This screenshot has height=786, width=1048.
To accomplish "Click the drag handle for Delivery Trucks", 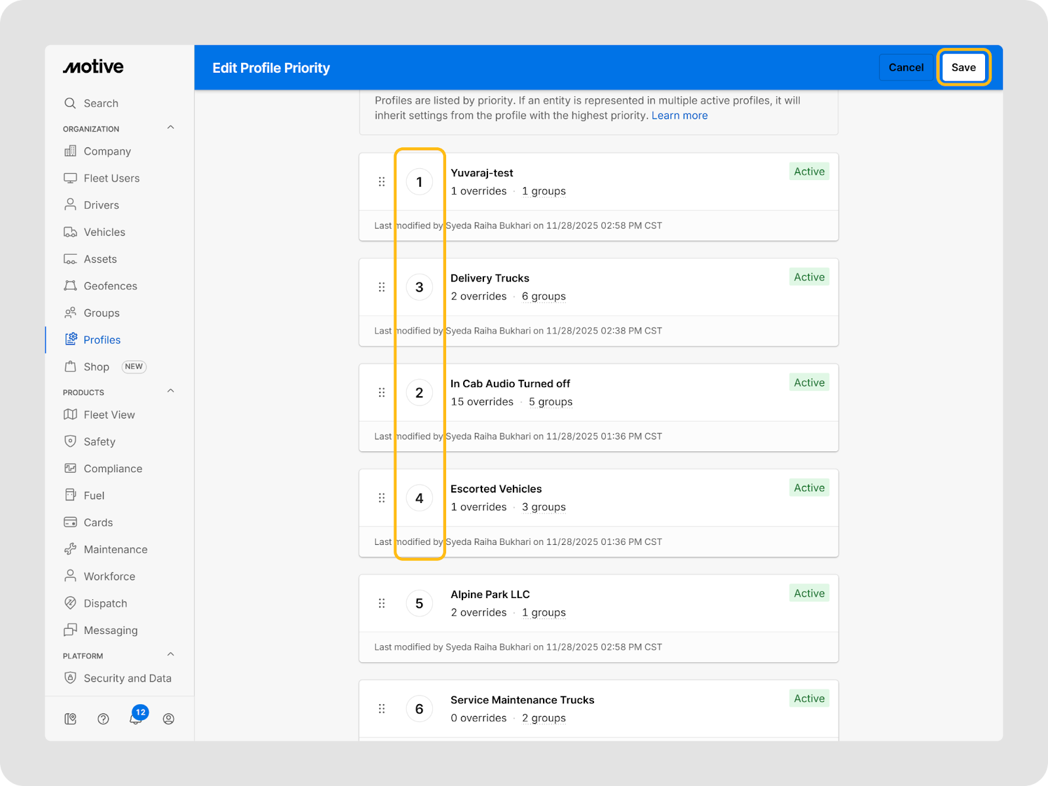I will click(x=382, y=287).
